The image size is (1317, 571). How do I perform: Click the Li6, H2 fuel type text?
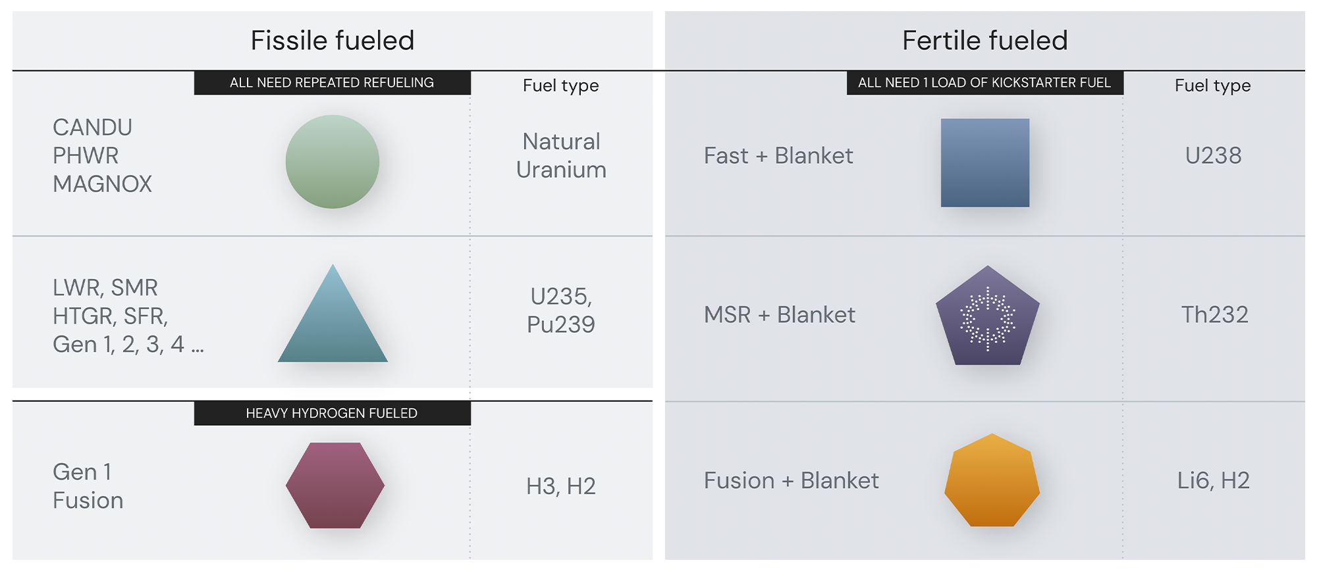point(1214,480)
